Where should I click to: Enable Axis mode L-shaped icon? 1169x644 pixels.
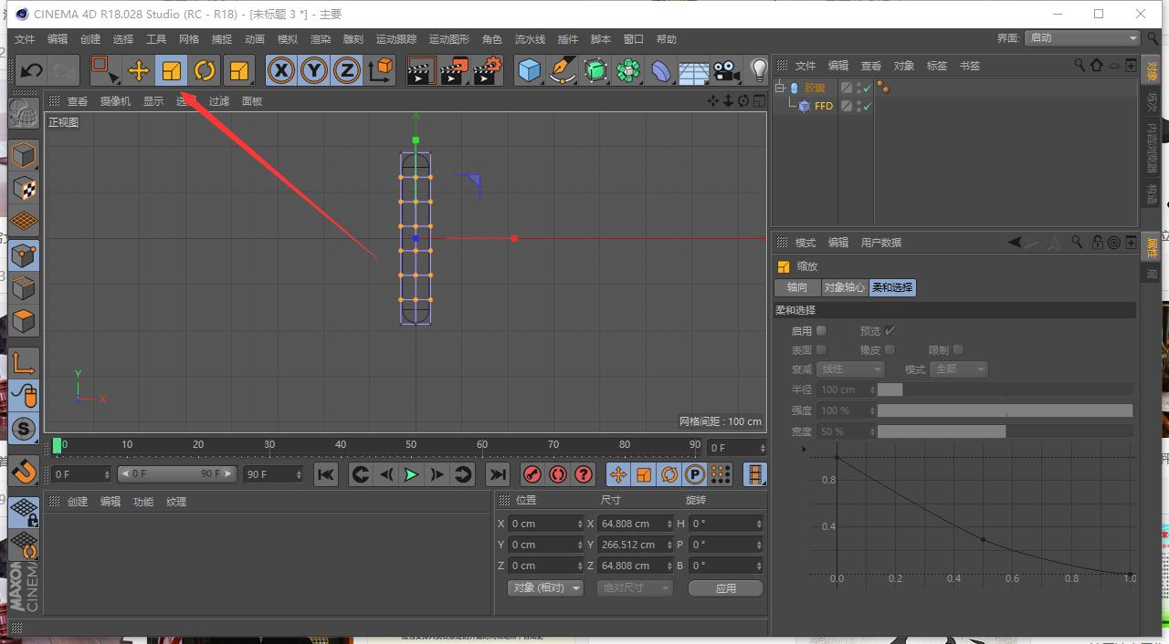click(24, 363)
